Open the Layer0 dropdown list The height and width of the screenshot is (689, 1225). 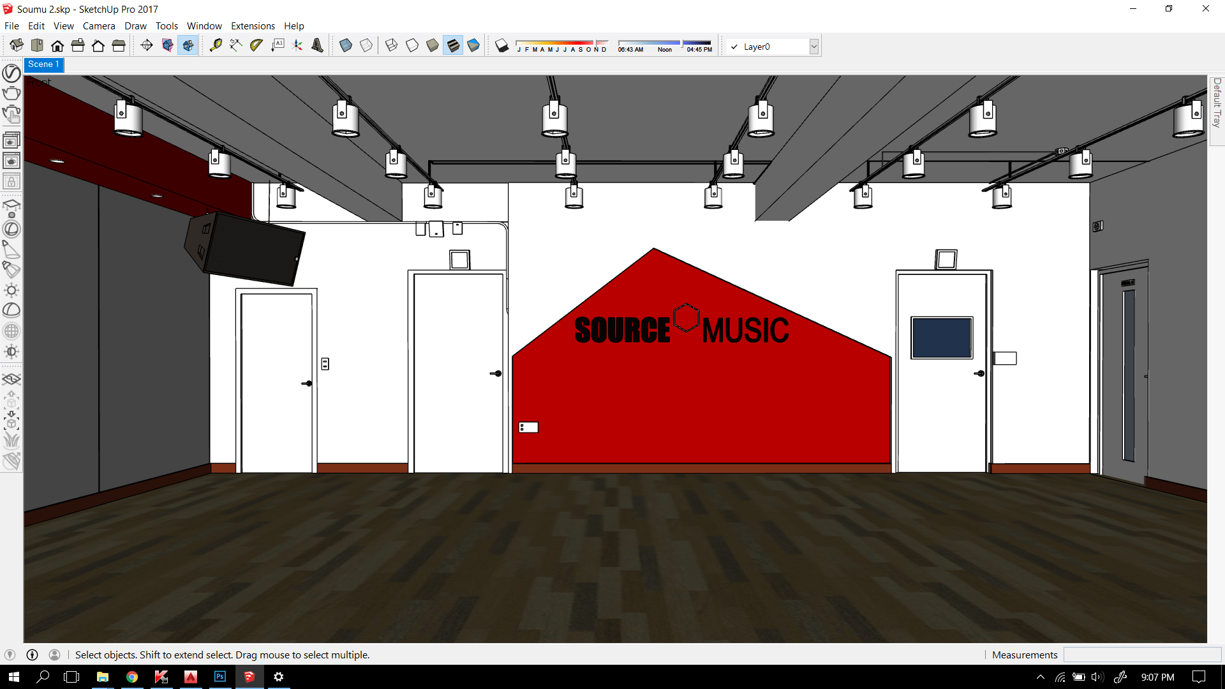814,47
